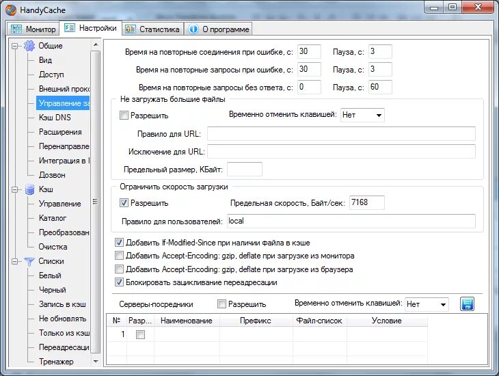The width and height of the screenshot is (499, 376).
Task: Select Белый list item
Action: pos(50,276)
